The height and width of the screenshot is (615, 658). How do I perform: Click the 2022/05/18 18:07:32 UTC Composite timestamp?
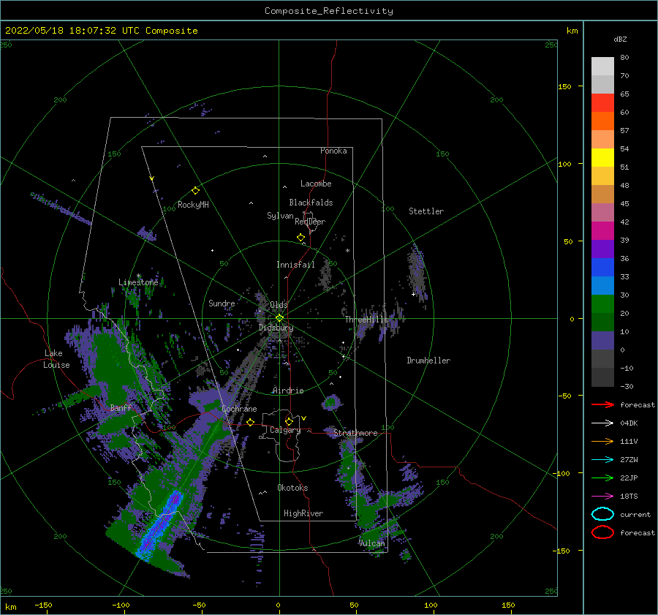(101, 31)
